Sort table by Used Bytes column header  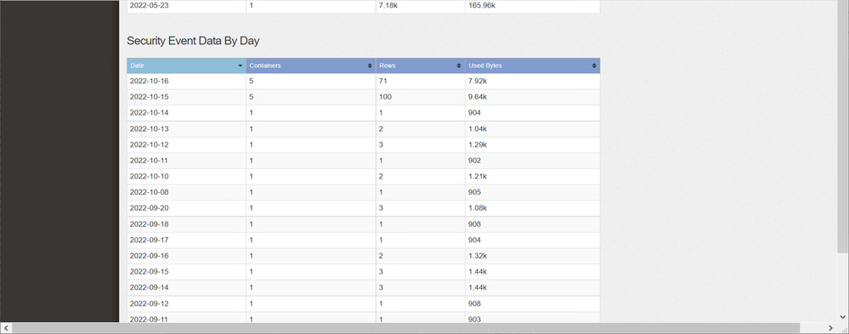[x=532, y=65]
